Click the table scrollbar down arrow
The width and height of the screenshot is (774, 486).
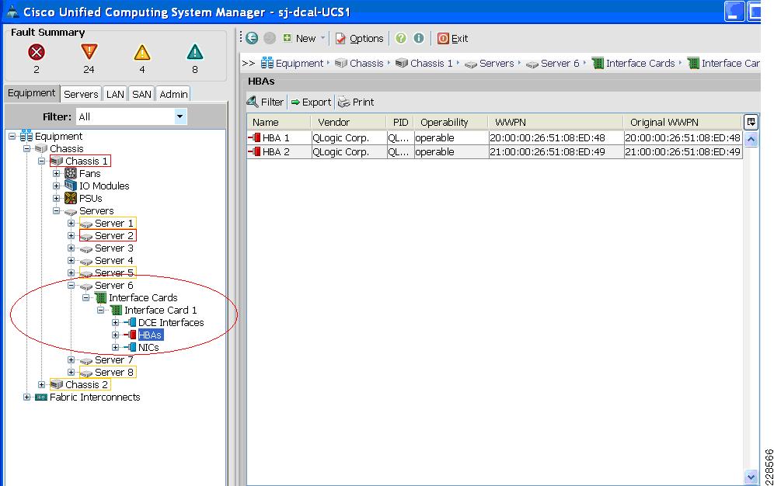pos(751,477)
